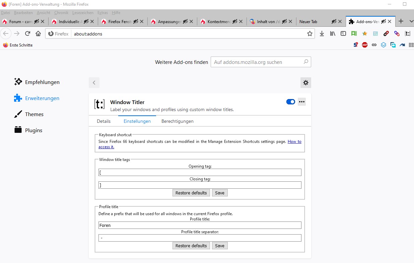Open the Library bookshelf icon
Viewport: 414px width, 263px height.
tap(333, 33)
